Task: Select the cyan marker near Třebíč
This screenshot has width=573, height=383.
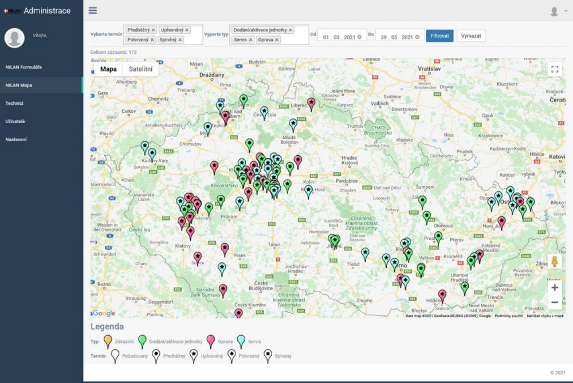Action: click(x=365, y=254)
